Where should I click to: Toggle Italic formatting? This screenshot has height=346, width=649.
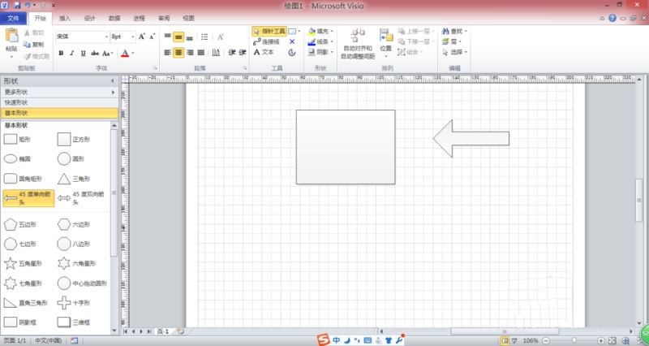point(72,53)
